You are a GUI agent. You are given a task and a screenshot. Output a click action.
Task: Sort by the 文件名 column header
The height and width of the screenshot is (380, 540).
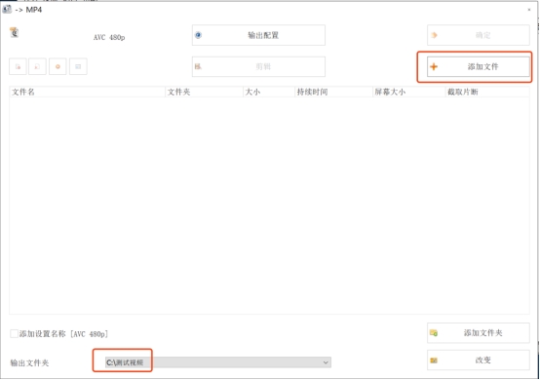[x=88, y=92]
